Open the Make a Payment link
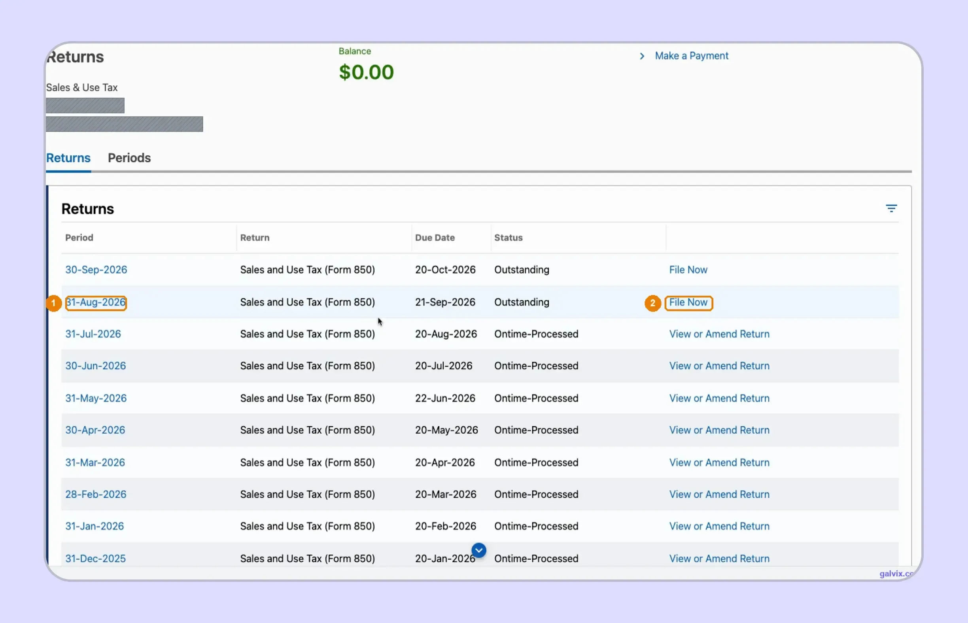 691,56
